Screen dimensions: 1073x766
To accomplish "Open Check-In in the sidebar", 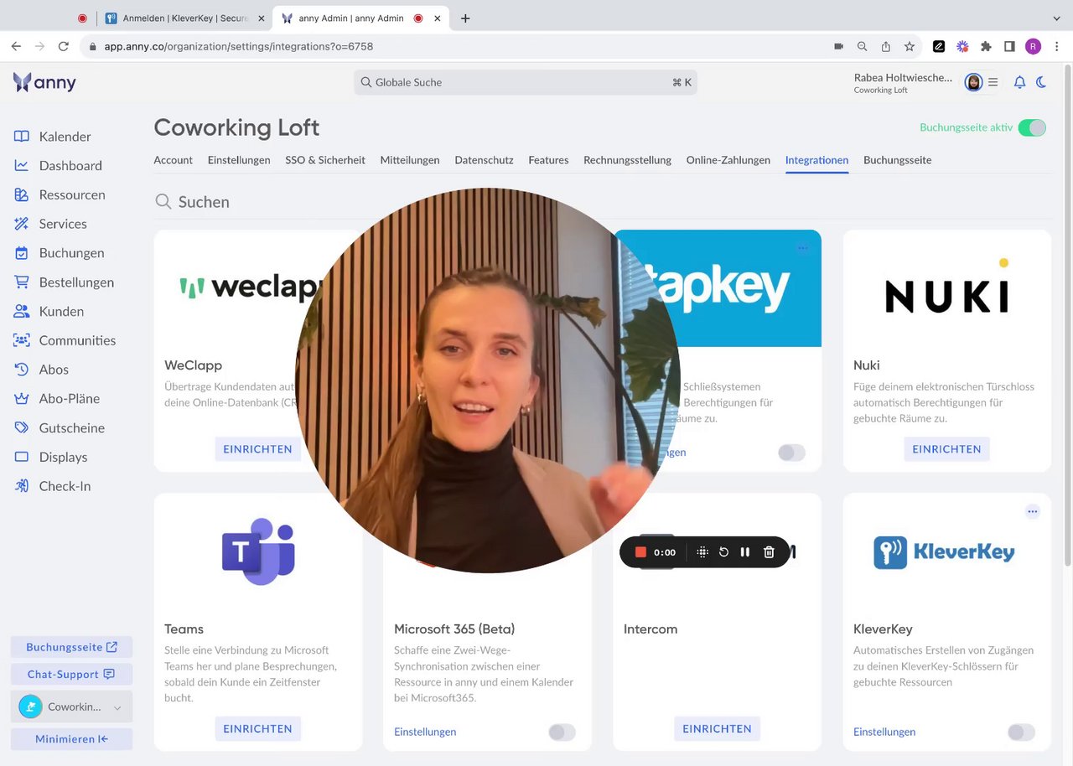I will (52, 486).
